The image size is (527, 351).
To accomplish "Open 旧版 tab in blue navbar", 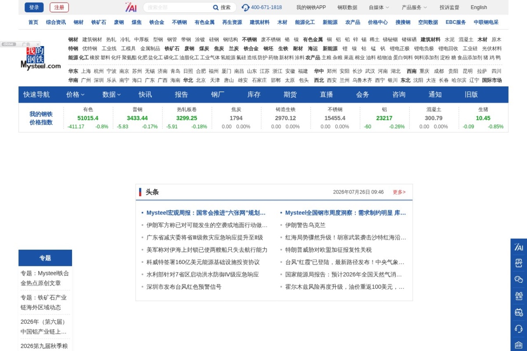I will (x=471, y=94).
